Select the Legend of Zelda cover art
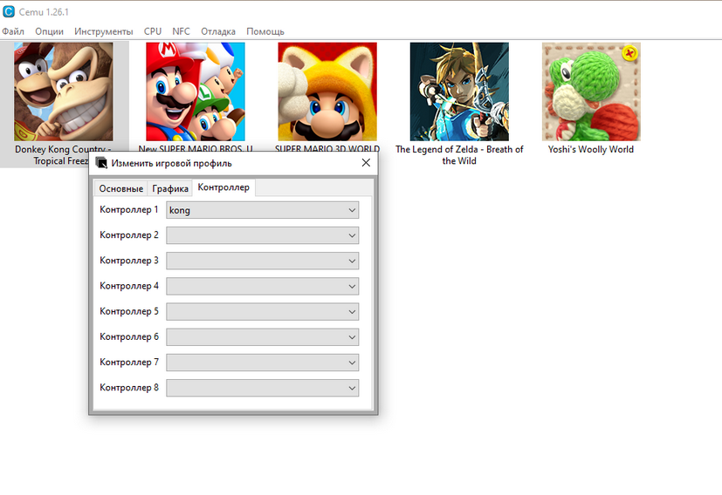 459,92
